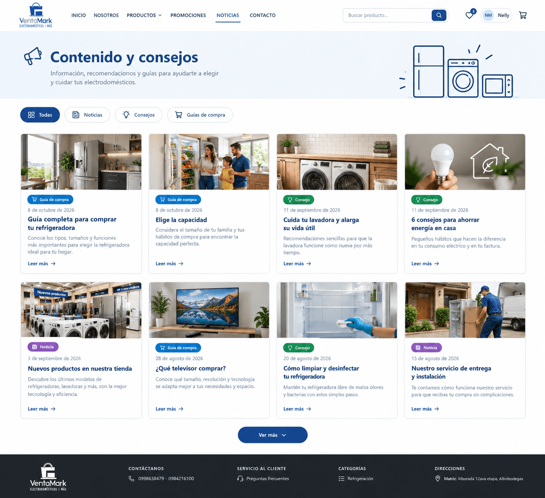Click the VentaMark logo in header
This screenshot has width=545, height=498.
[36, 15]
